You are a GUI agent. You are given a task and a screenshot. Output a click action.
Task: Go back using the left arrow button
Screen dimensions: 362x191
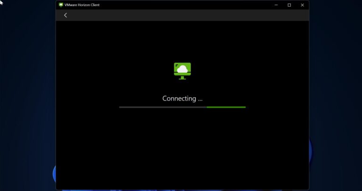pos(66,15)
